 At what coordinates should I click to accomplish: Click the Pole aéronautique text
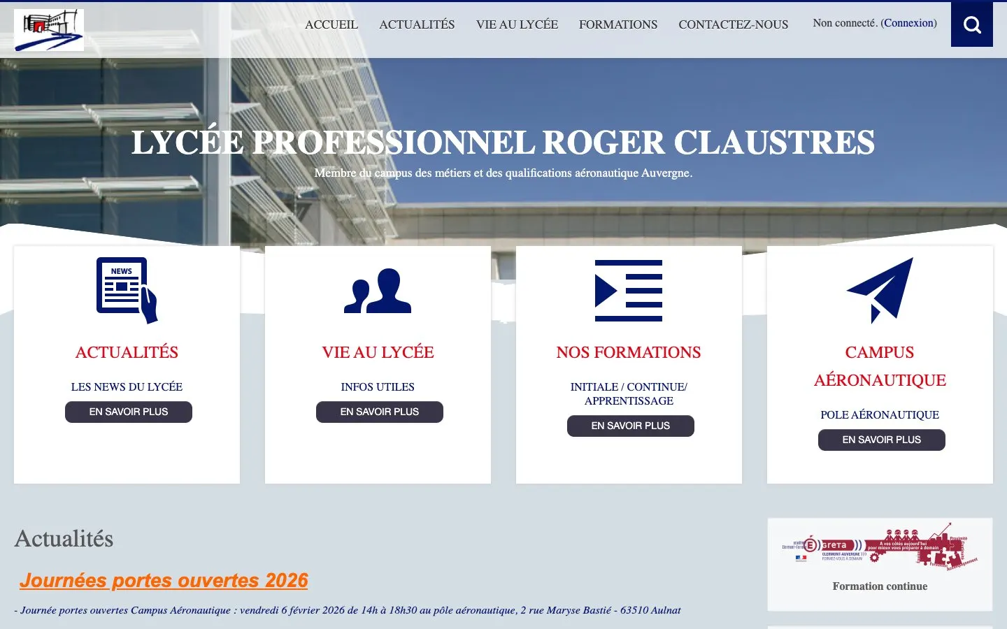point(880,414)
